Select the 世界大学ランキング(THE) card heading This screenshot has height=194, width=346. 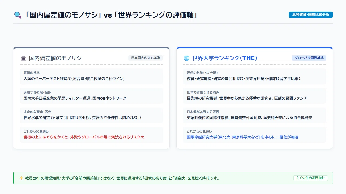[225, 58]
